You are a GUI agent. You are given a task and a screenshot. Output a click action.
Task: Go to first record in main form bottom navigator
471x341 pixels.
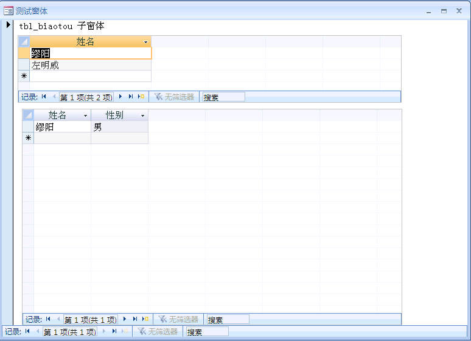(x=27, y=331)
